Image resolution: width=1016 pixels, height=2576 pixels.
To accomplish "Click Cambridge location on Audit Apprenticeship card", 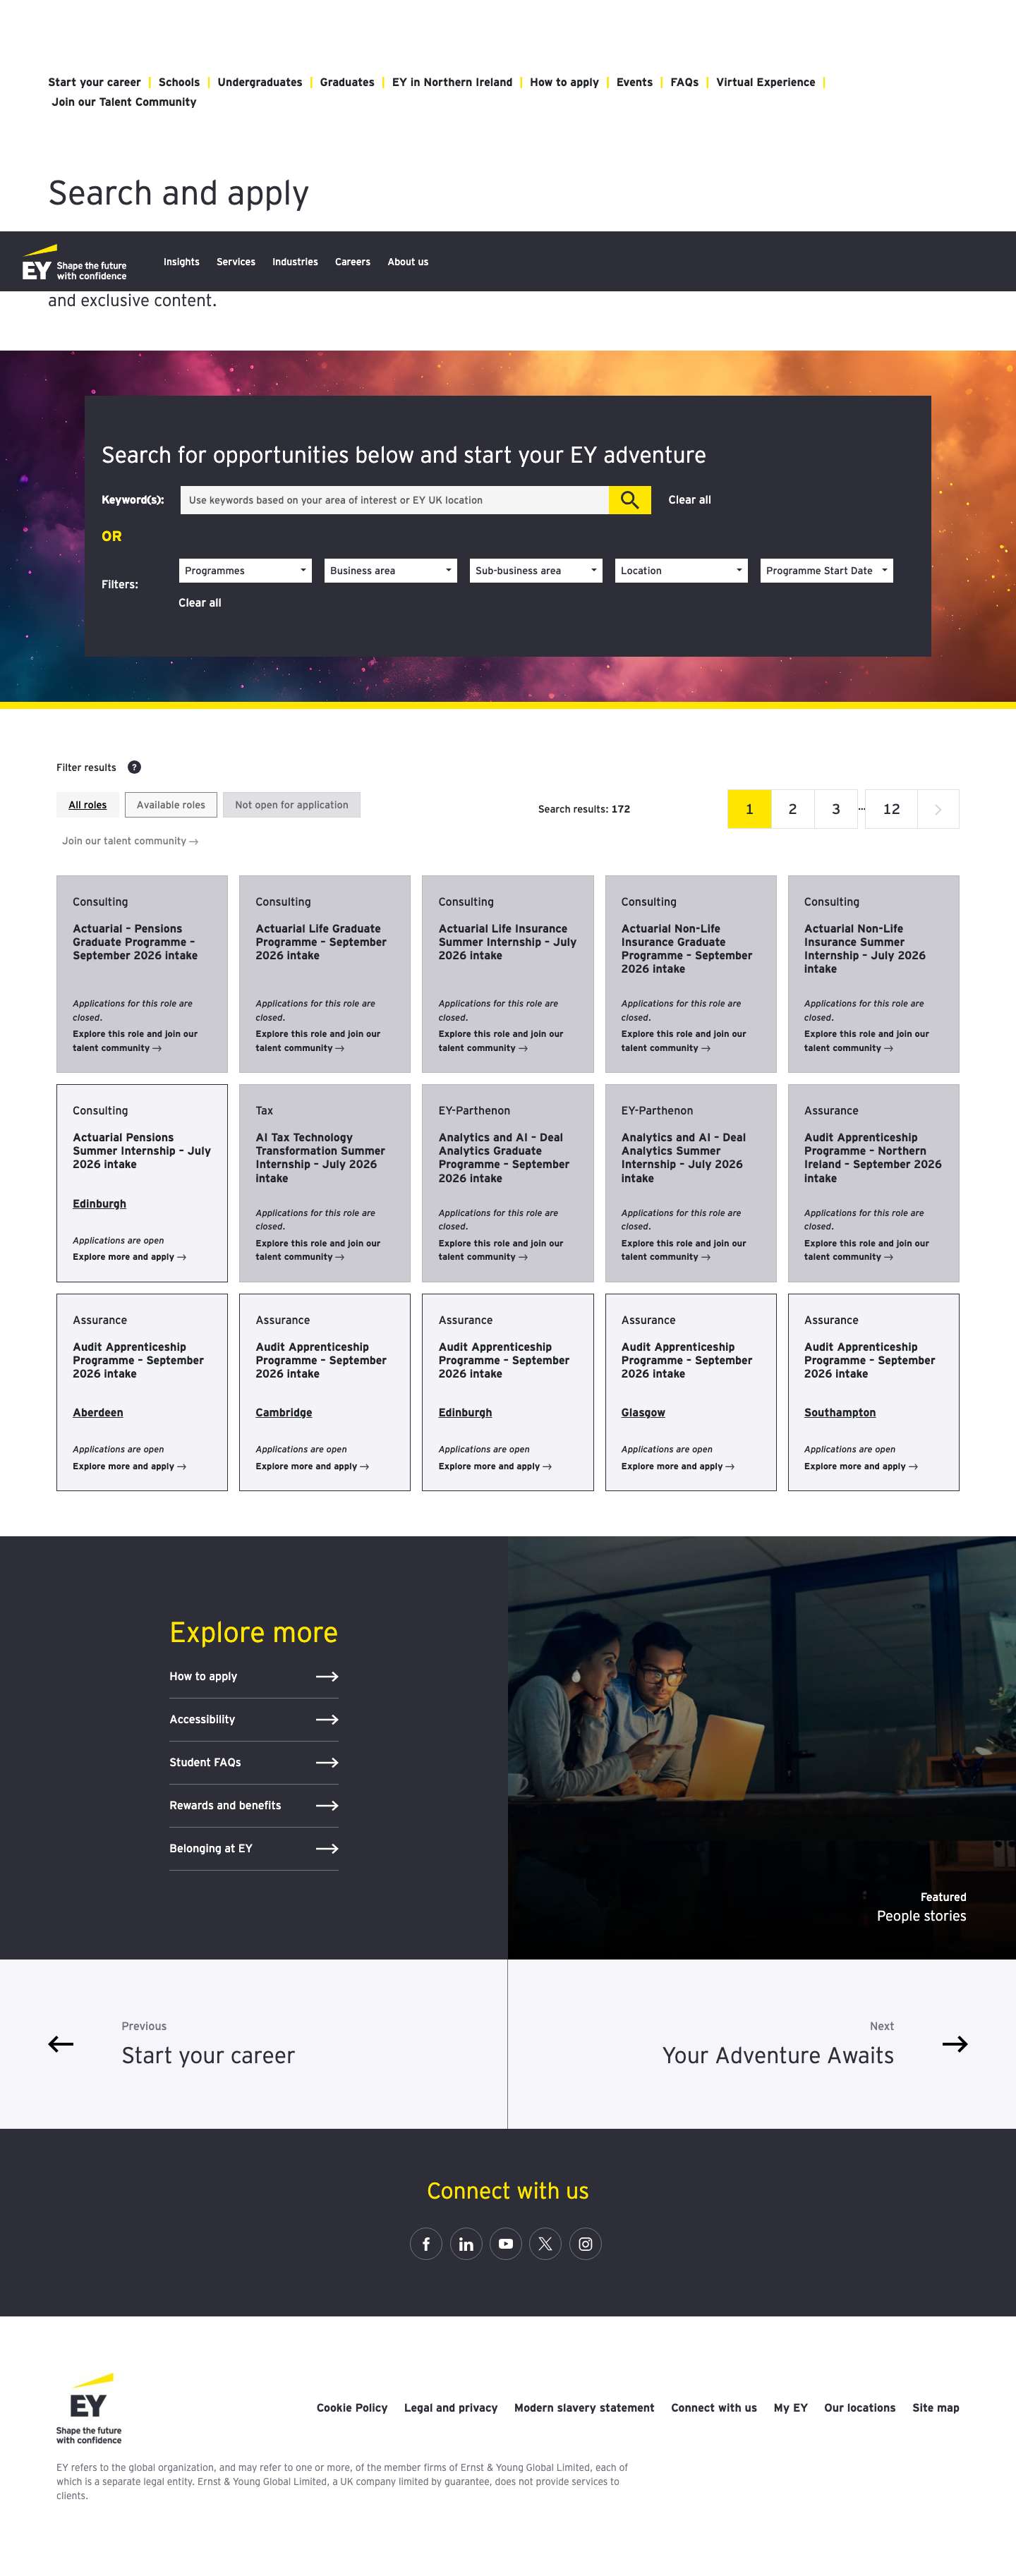I will (x=284, y=1412).
